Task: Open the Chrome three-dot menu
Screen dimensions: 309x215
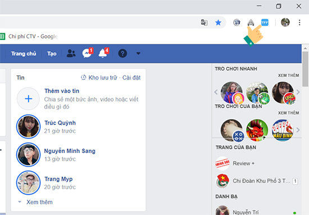Action: [299, 23]
